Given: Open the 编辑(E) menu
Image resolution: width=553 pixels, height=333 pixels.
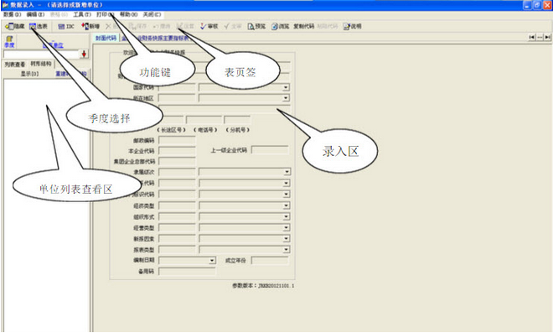Looking at the screenshot, I should click(x=36, y=14).
